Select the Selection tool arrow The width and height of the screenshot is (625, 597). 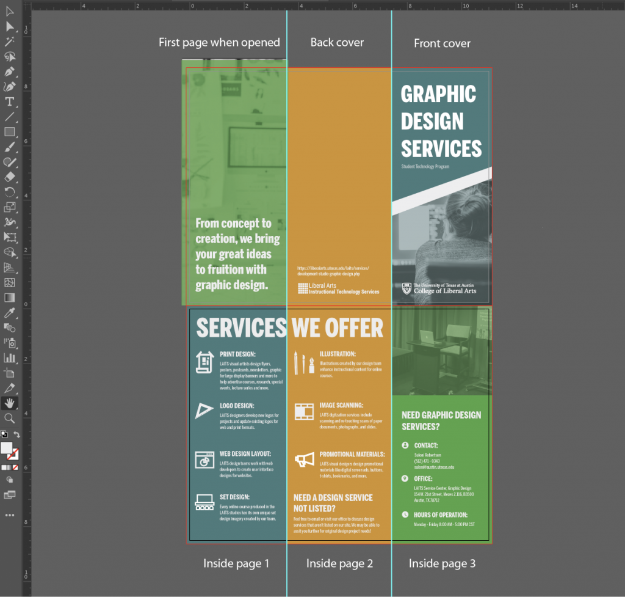click(10, 11)
